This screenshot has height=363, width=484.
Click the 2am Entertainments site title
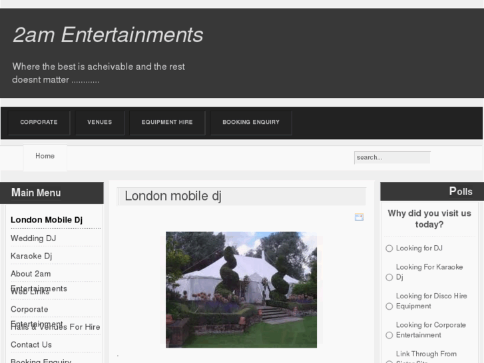108,35
